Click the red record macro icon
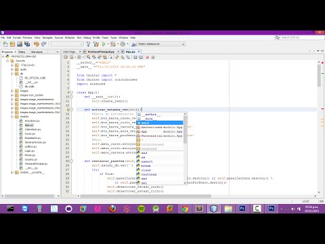Image resolution: width=325 pixels, height=244 pixels. click(x=148, y=58)
